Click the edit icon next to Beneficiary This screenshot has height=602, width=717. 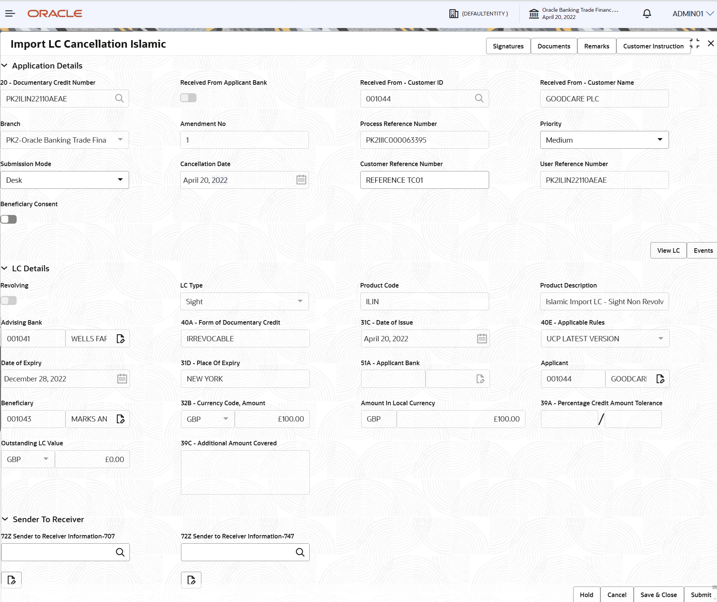coord(121,419)
